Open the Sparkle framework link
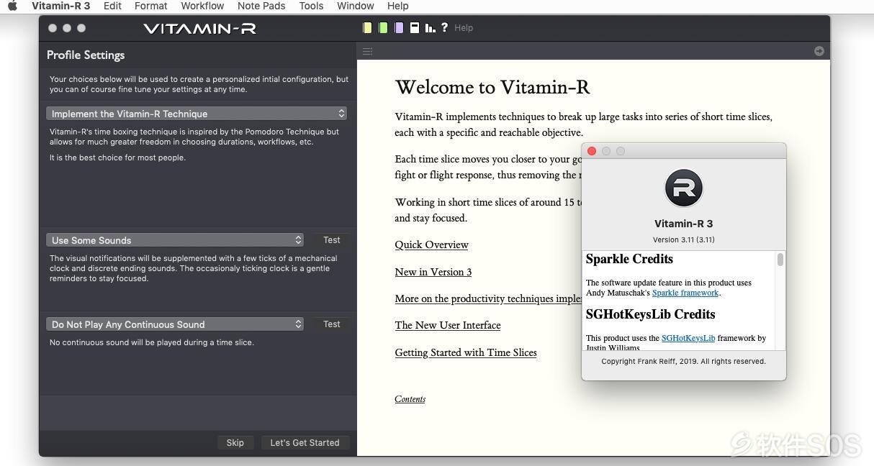The height and width of the screenshot is (466, 874). coord(685,293)
